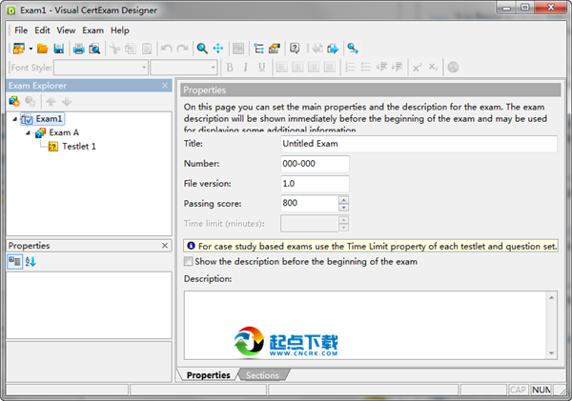
Task: Click the round color picker icon
Action: 453,67
